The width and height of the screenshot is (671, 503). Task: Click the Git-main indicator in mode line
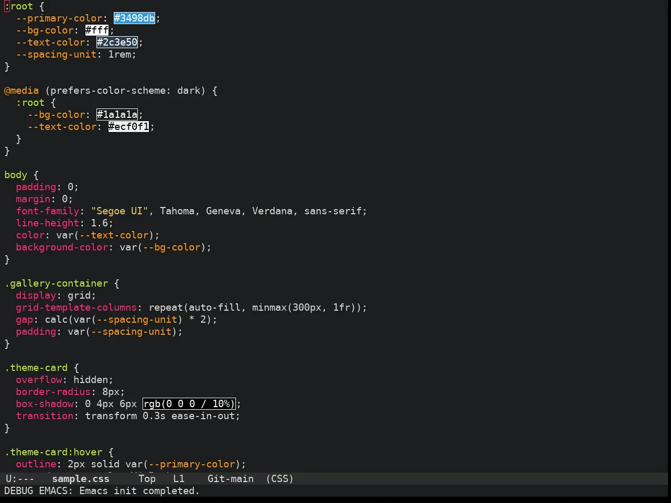click(231, 479)
